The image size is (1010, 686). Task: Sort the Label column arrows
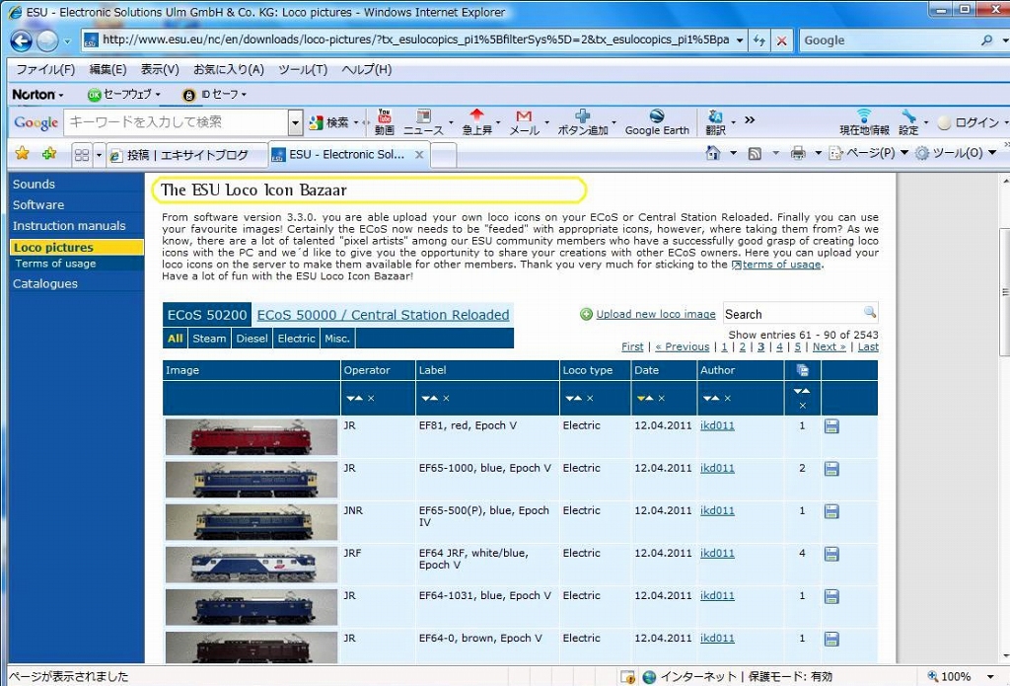point(430,399)
